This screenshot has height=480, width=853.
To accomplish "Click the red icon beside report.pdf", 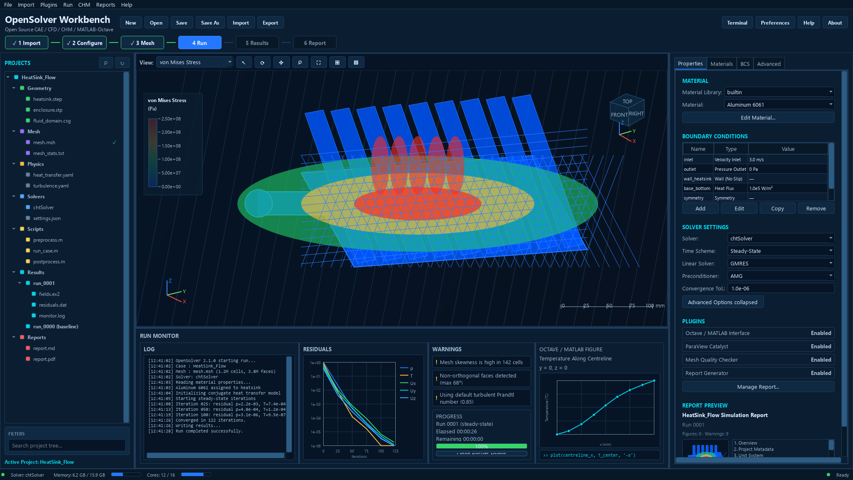I will click(28, 359).
